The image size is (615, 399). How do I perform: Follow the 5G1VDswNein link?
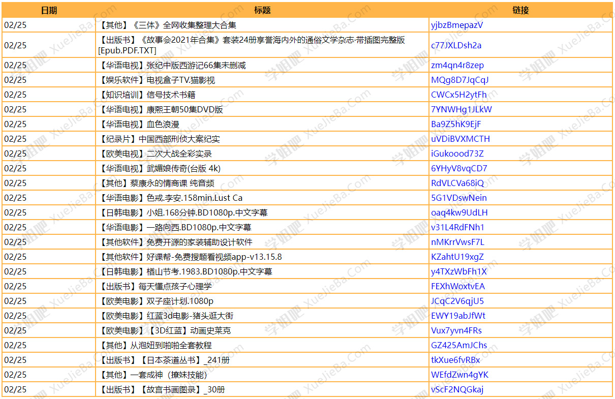coord(458,198)
